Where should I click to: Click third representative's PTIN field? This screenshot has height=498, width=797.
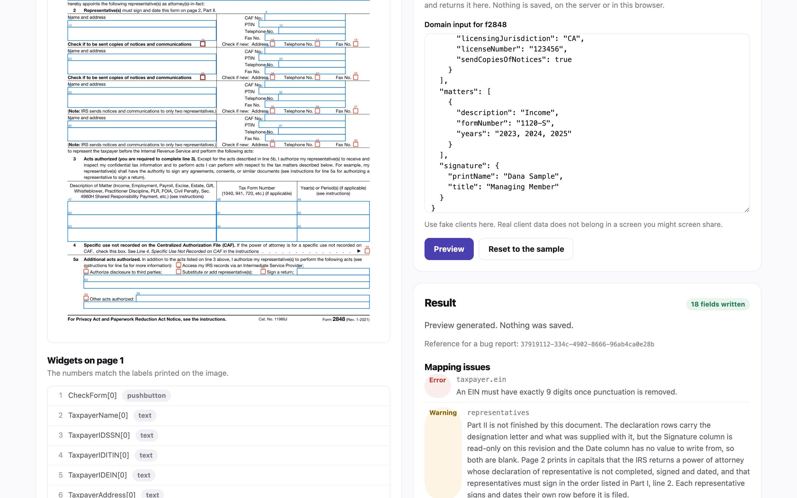302,91
